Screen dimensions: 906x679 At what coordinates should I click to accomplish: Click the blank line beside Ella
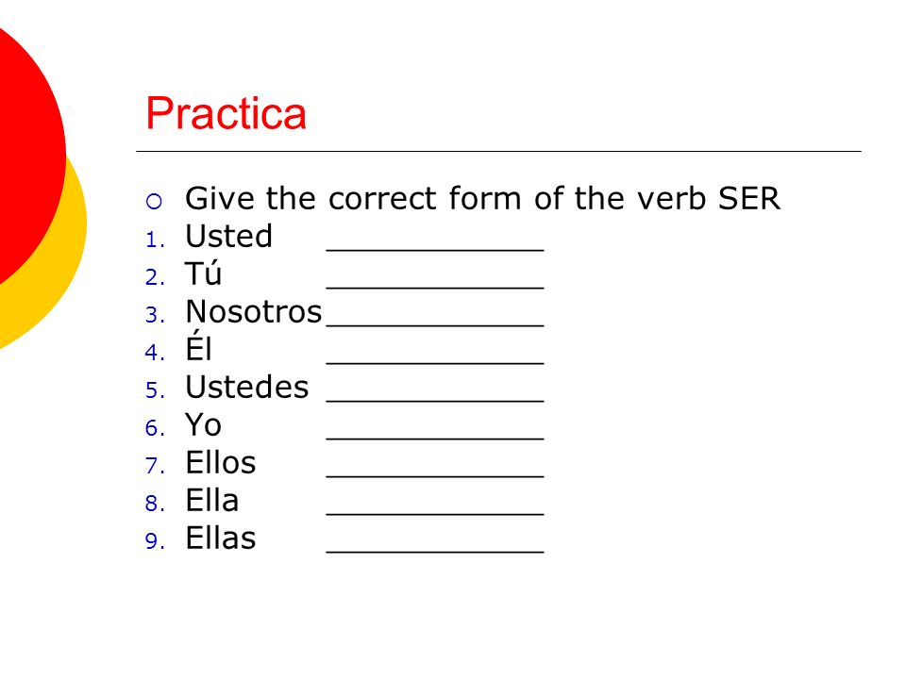coord(435,513)
